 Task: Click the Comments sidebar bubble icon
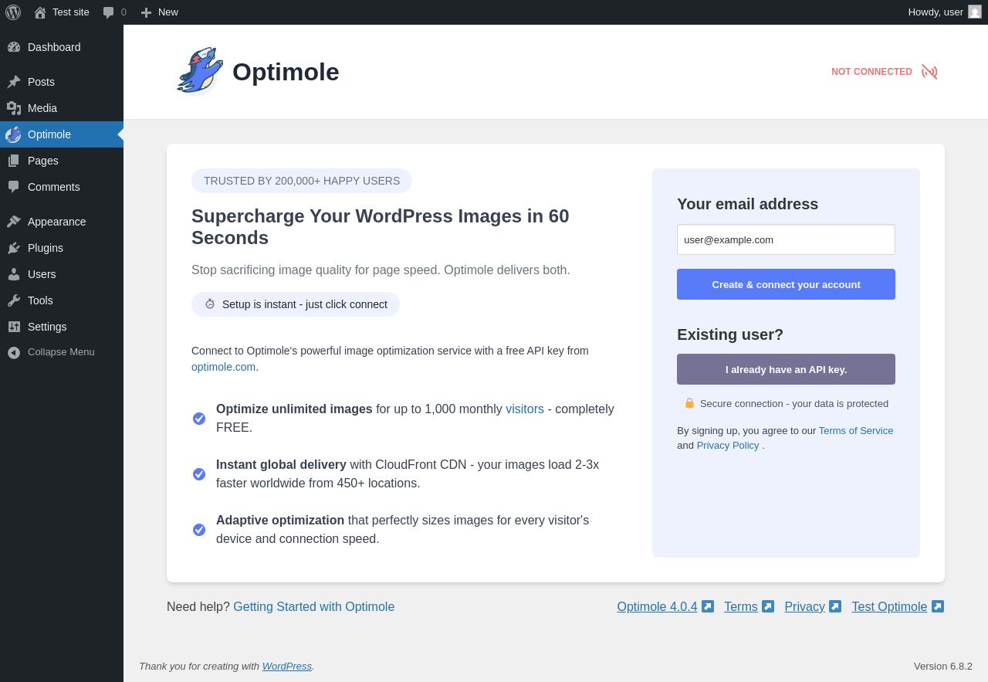click(x=14, y=187)
